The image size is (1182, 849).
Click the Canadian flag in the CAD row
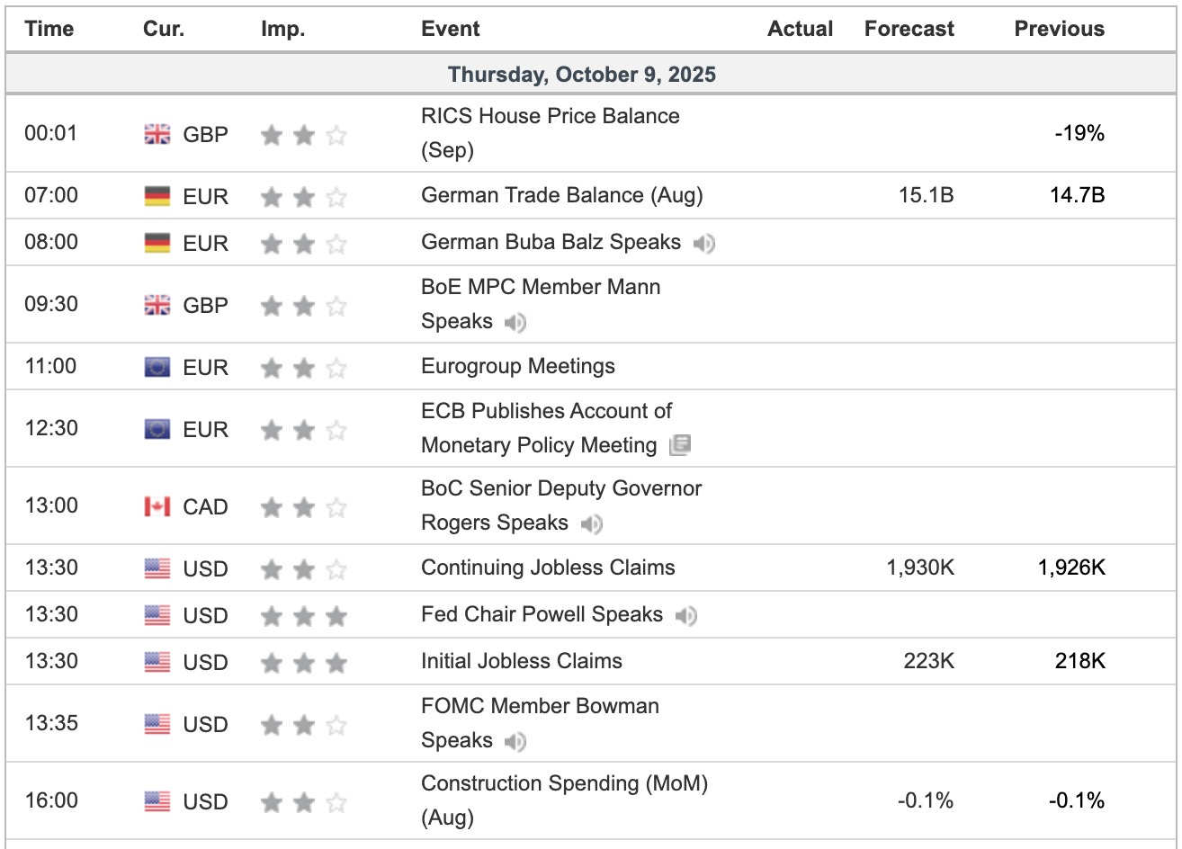coord(157,506)
